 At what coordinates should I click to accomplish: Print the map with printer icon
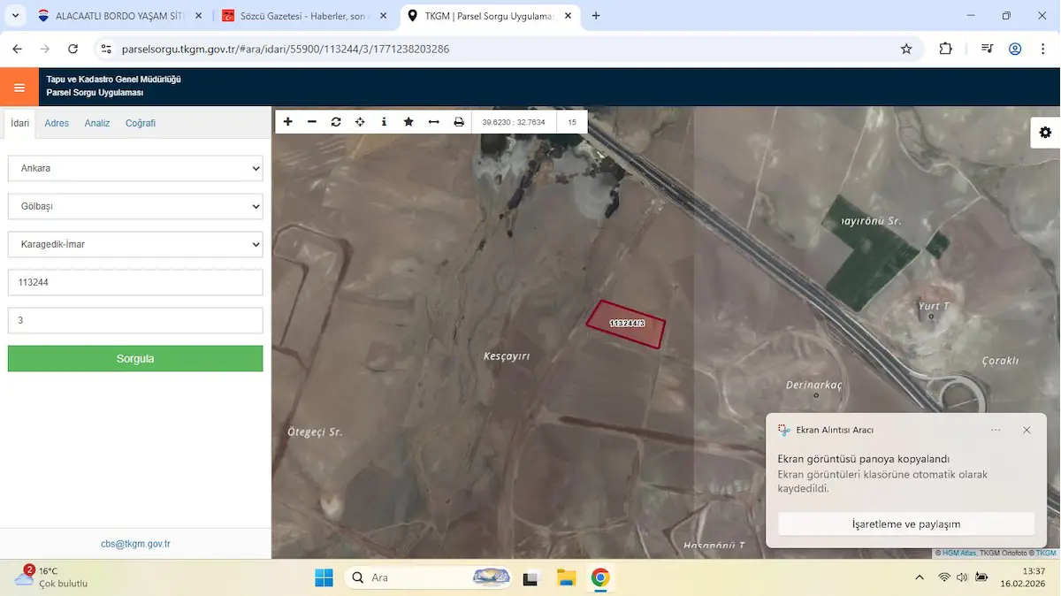(459, 122)
